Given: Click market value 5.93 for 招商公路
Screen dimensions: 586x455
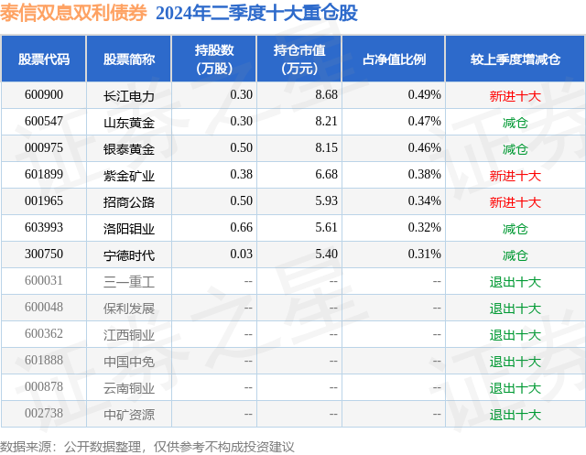Looking at the screenshot, I should point(326,201).
